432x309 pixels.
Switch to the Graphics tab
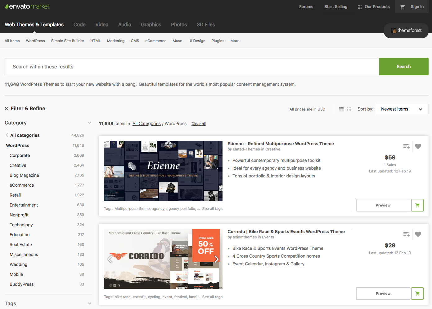point(151,25)
